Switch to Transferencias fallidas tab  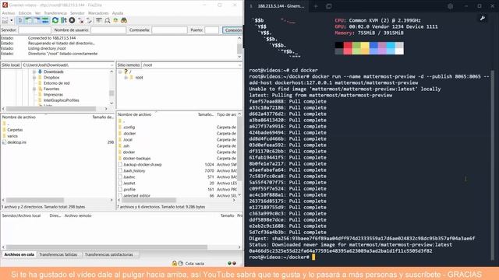pyautogui.click(x=58, y=254)
